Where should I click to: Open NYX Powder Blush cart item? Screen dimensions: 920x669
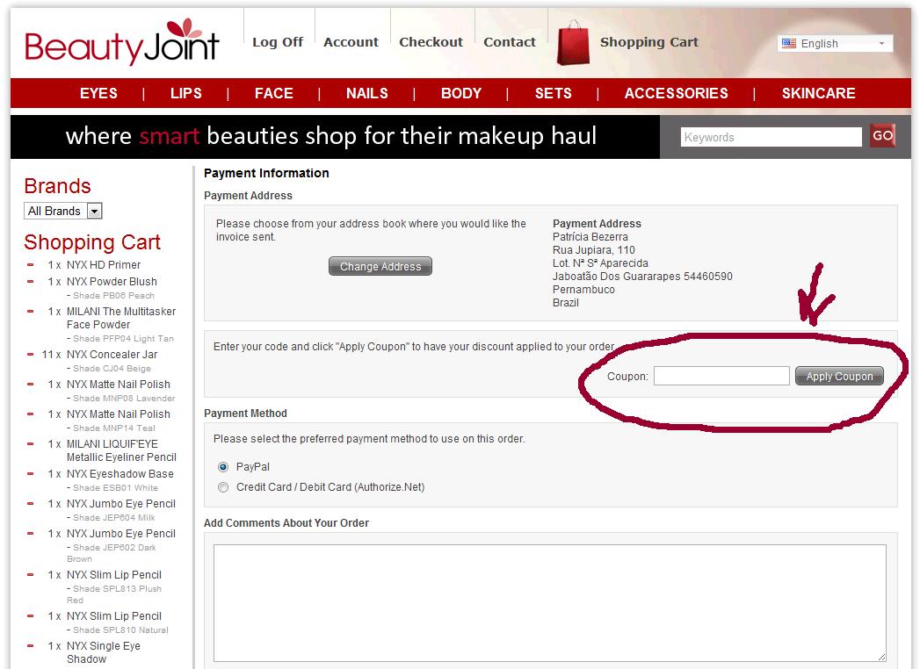[x=112, y=282]
